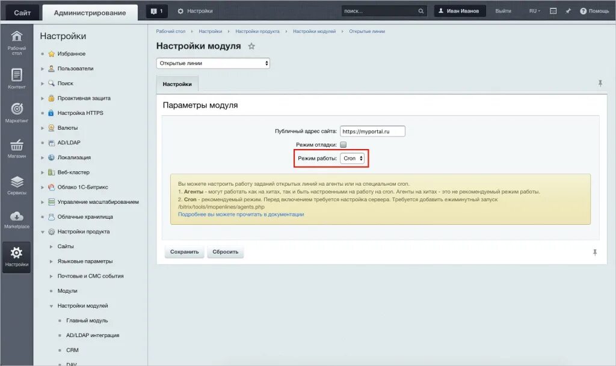Click the Проактивная защита lock icon
Screen dimensions: 616x366
[x=51, y=98]
